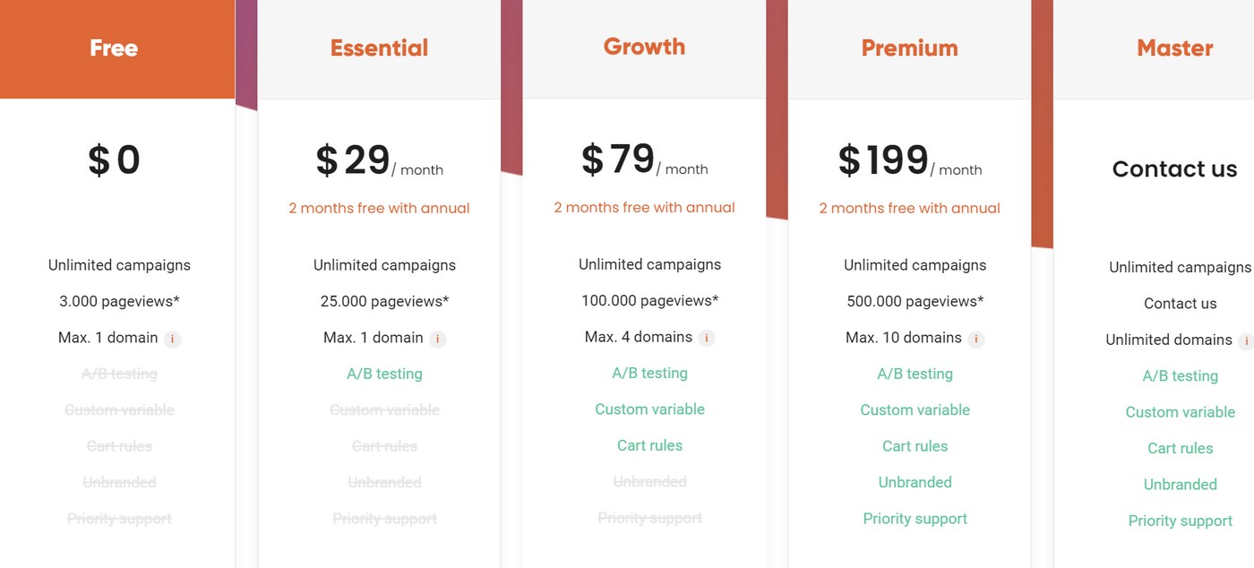Viewport: 1254px width, 568px height.
Task: Click info icon next to Max. 4 domains
Action: [x=707, y=338]
